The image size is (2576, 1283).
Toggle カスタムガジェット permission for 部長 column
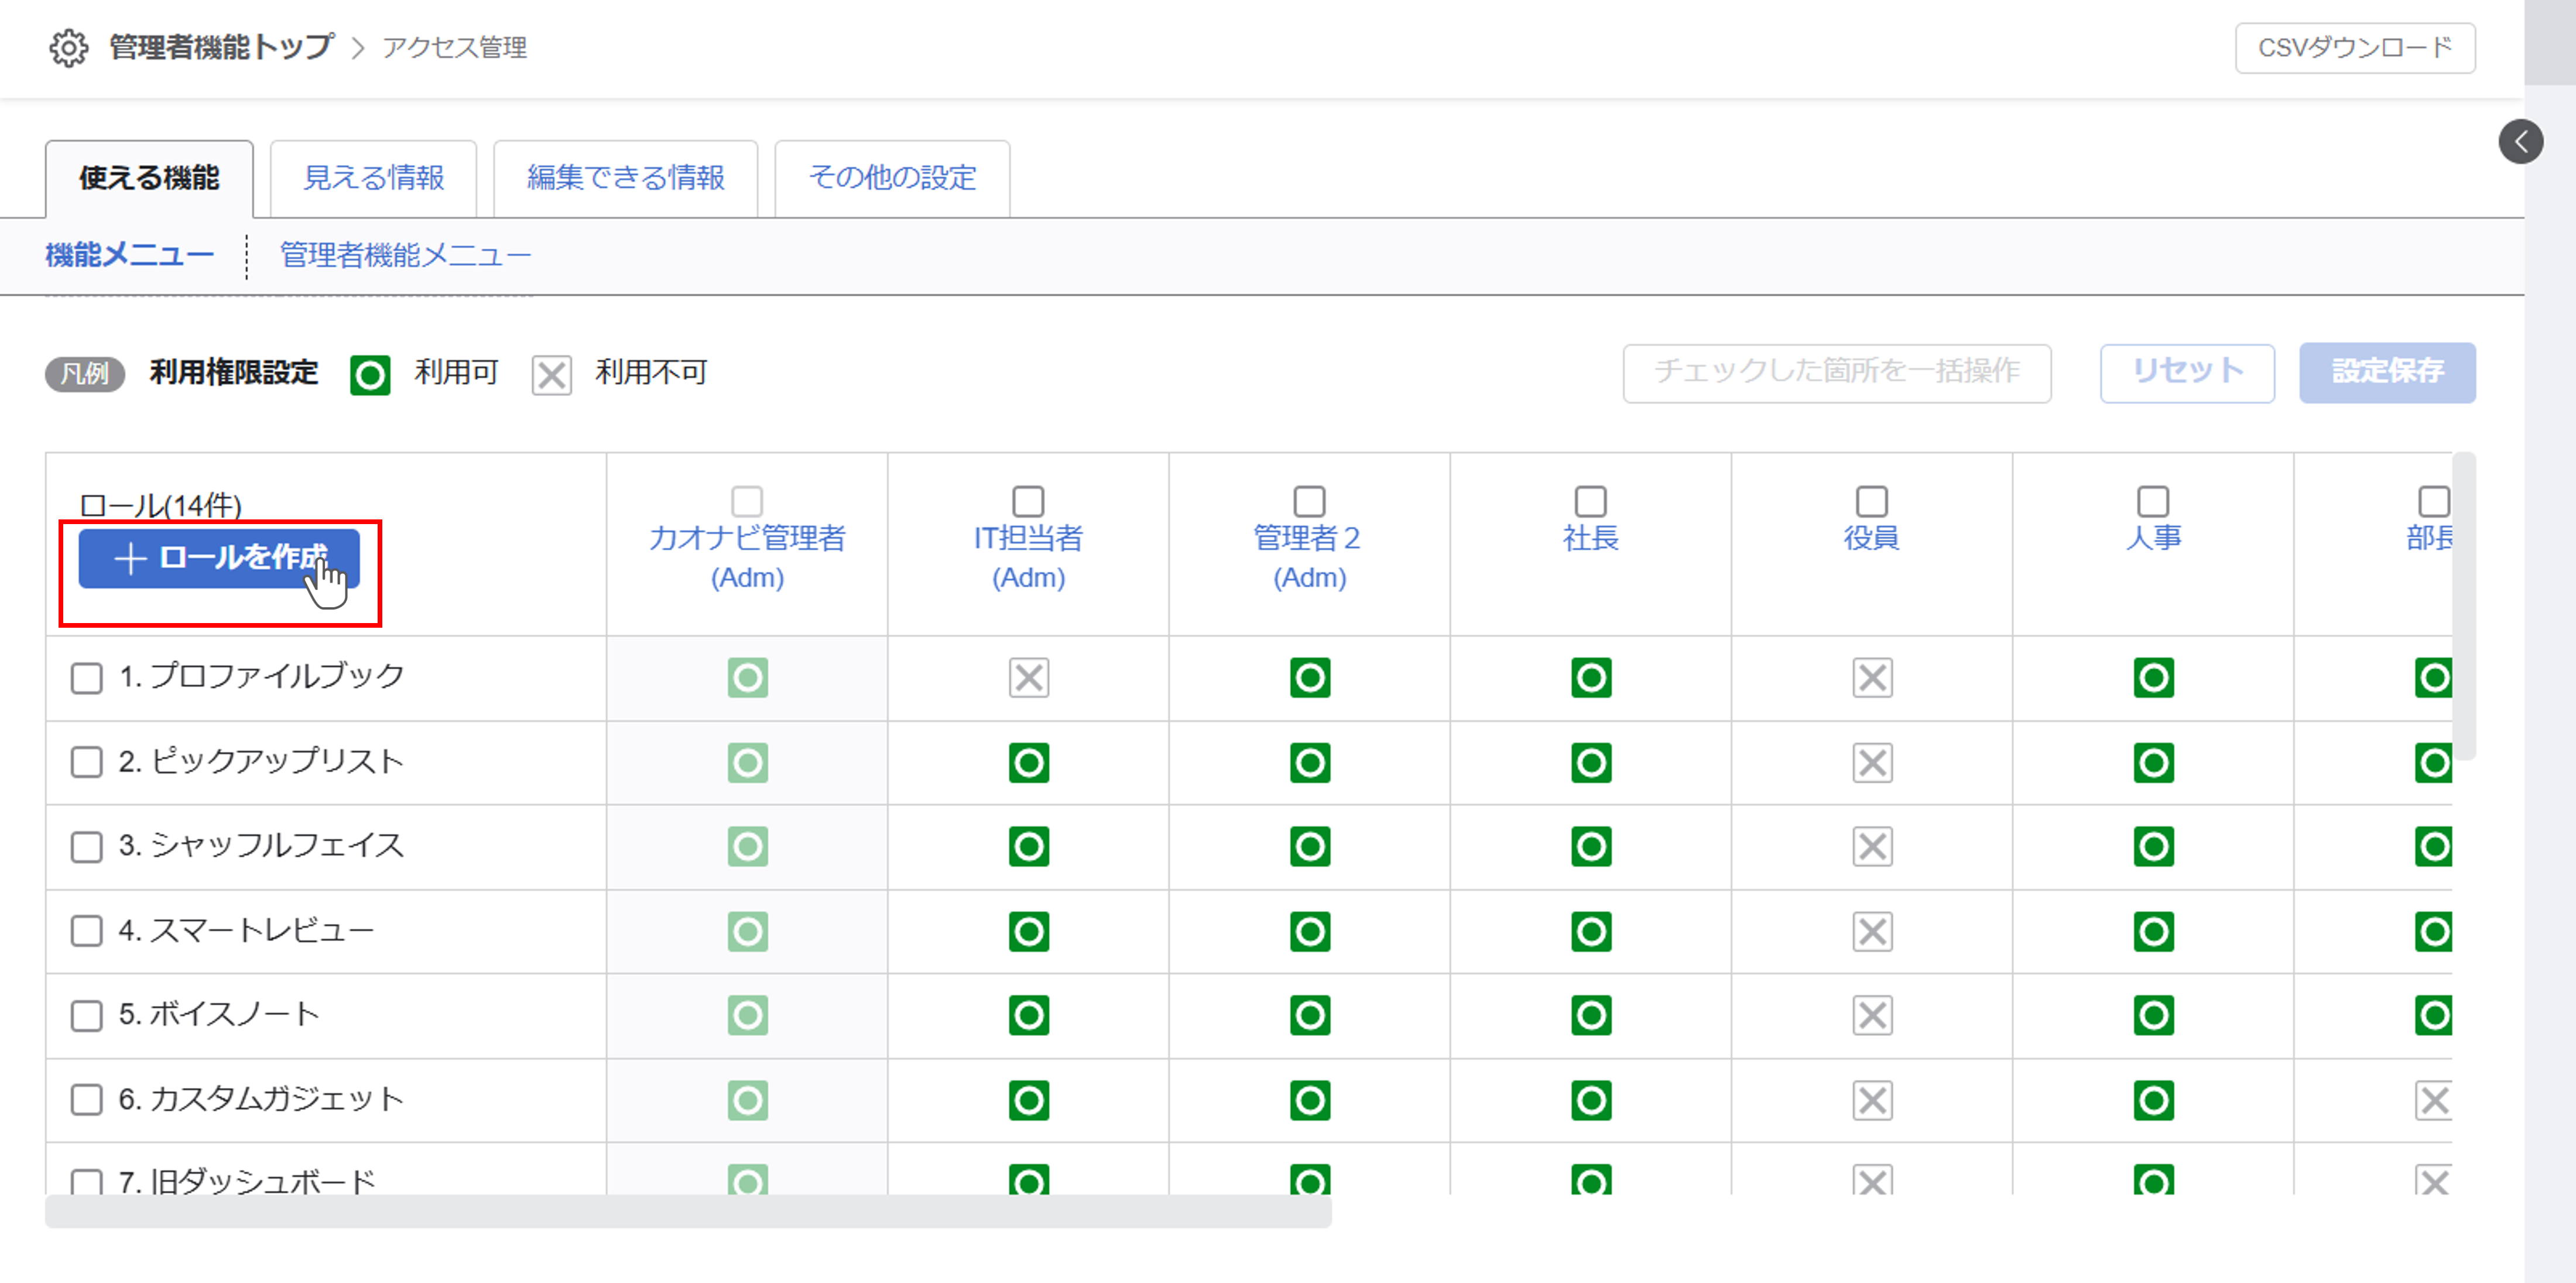pos(2433,1101)
